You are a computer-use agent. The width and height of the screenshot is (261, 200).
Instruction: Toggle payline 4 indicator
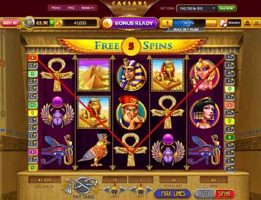tap(33, 58)
